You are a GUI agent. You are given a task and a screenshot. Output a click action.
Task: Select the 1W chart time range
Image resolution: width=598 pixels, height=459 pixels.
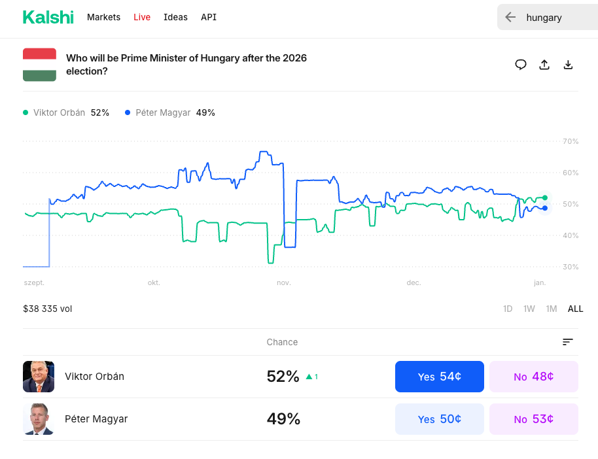pos(529,309)
